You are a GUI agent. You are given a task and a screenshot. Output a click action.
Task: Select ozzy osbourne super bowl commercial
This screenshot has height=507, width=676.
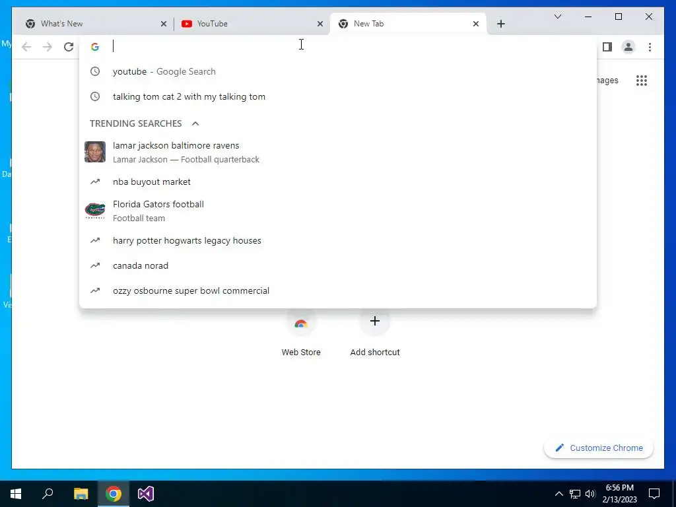coord(338,290)
